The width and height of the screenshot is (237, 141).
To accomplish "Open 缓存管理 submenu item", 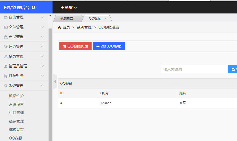I will pyautogui.click(x=16, y=121).
